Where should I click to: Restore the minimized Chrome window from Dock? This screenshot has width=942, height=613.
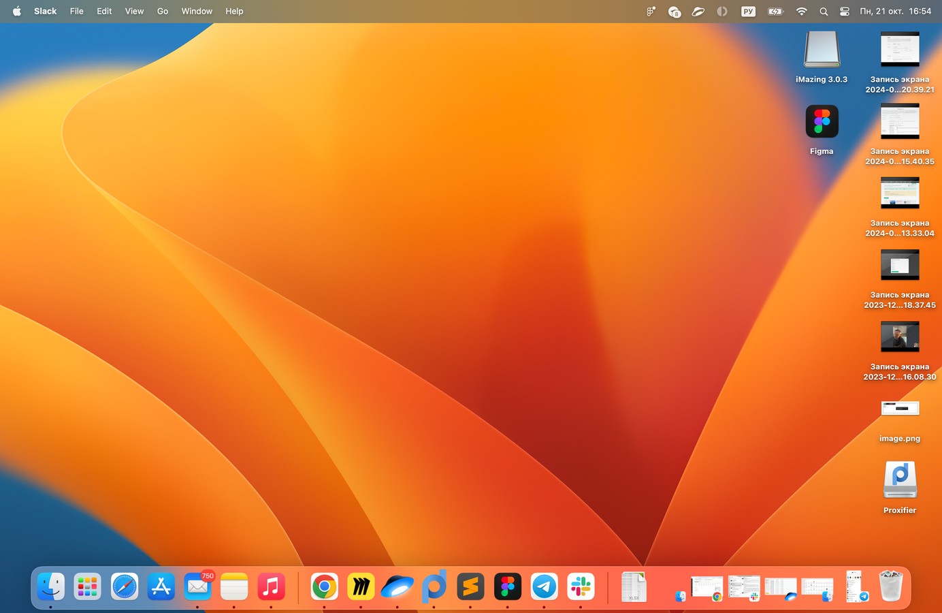point(706,588)
